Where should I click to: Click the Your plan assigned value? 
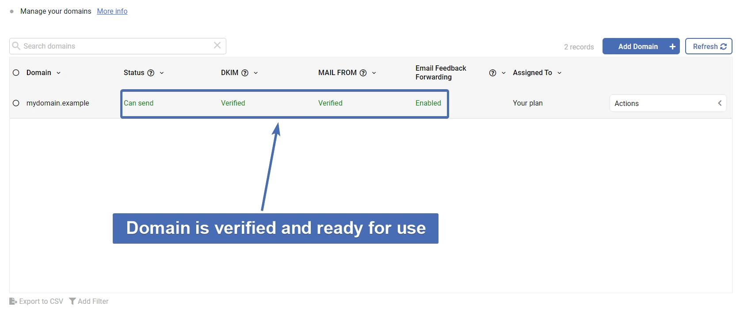[x=527, y=103]
